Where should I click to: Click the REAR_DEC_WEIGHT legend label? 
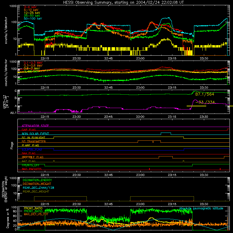(x=36, y=192)
